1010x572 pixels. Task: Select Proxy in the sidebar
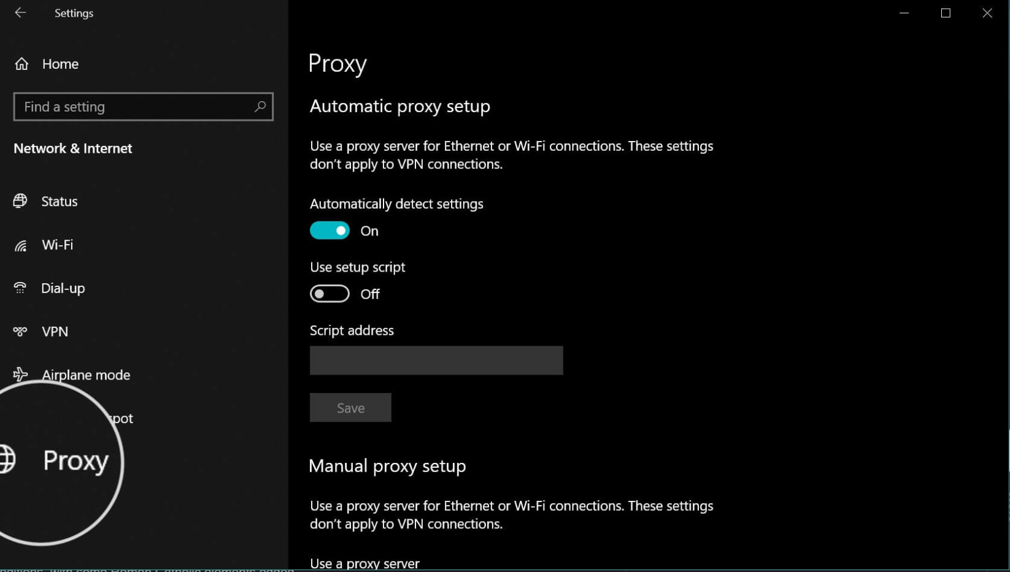coord(75,460)
